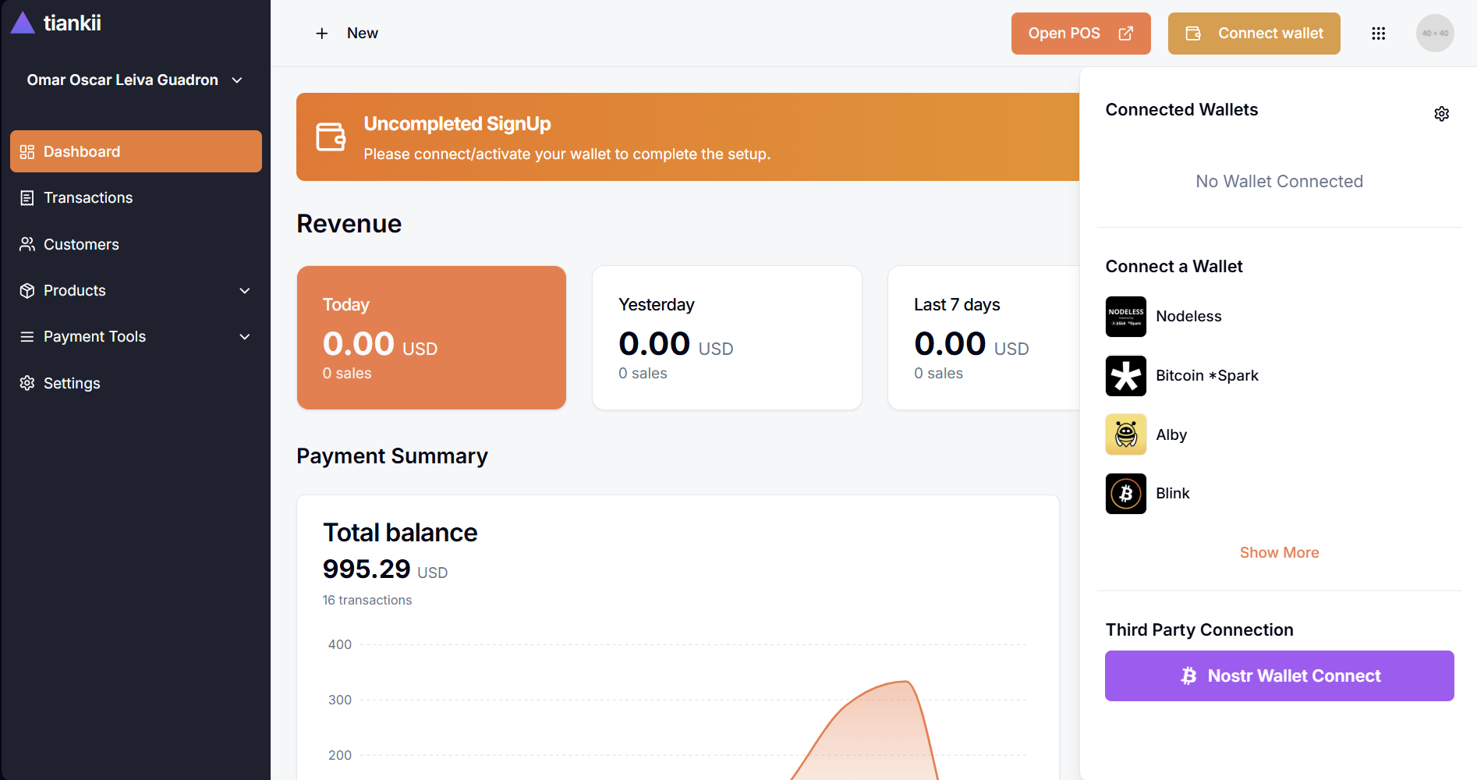Open the apps grid menu icon
1477x780 pixels.
(1378, 34)
